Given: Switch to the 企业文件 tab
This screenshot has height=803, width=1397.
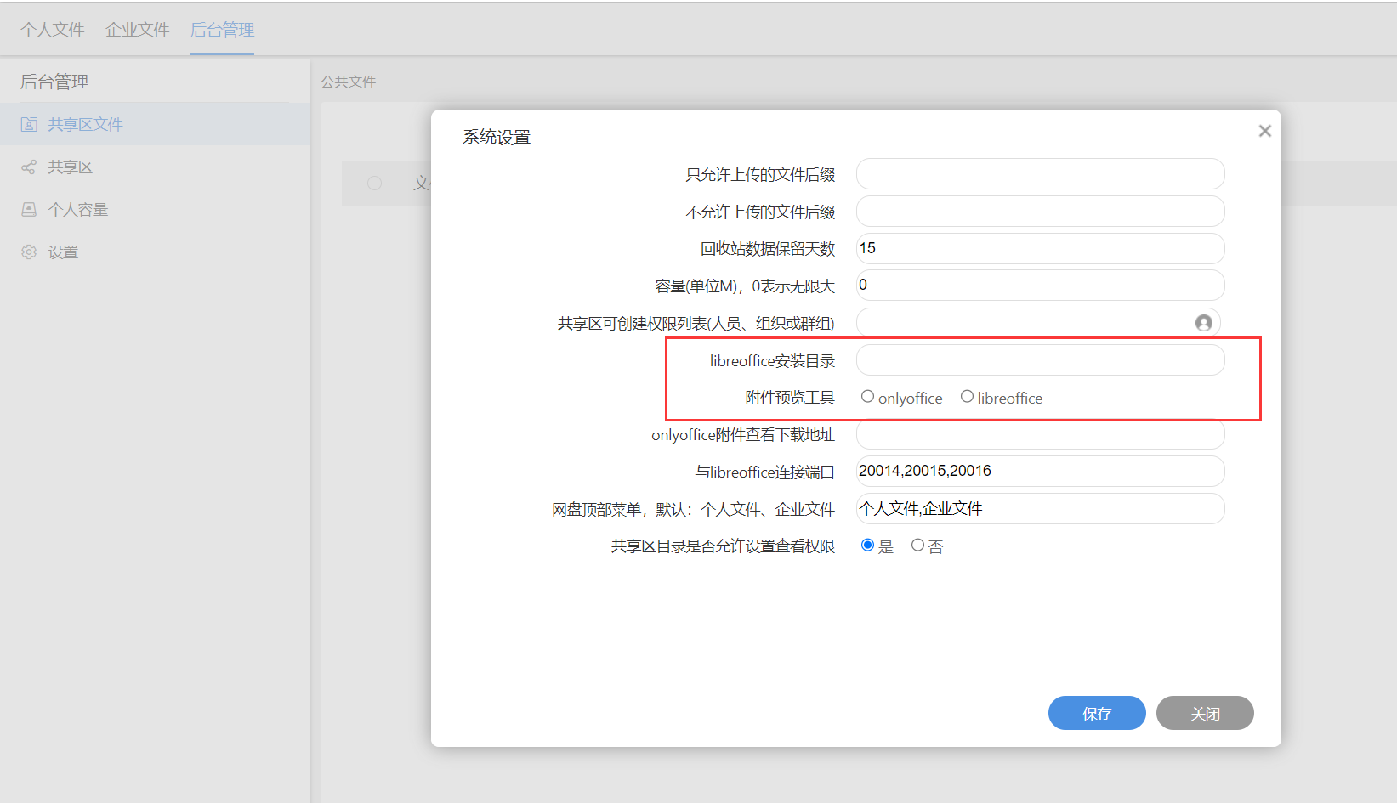Looking at the screenshot, I should click(x=138, y=30).
